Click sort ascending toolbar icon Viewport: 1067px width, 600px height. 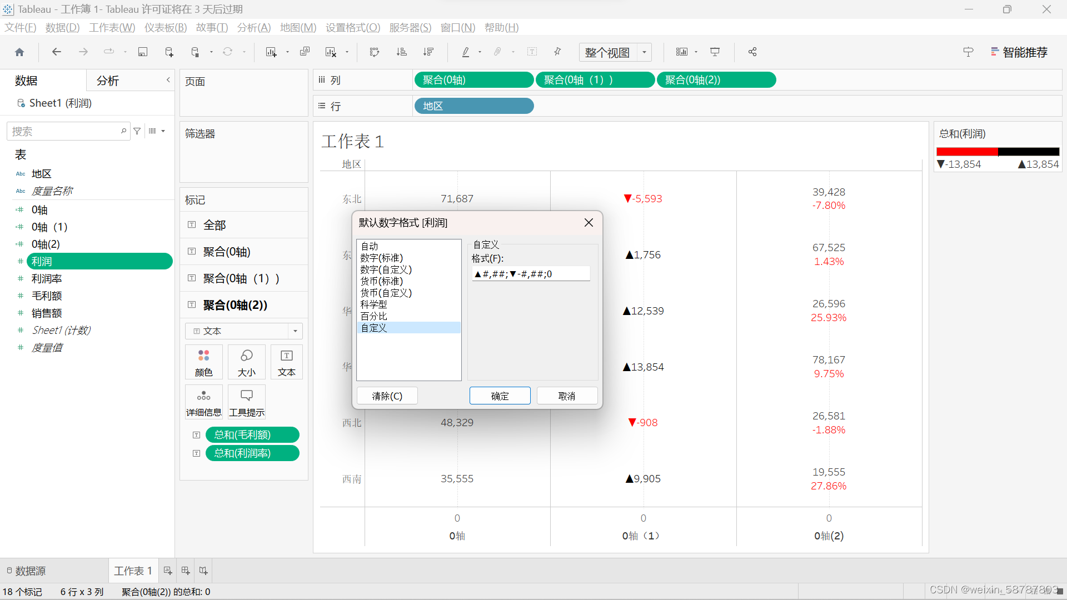click(x=401, y=52)
